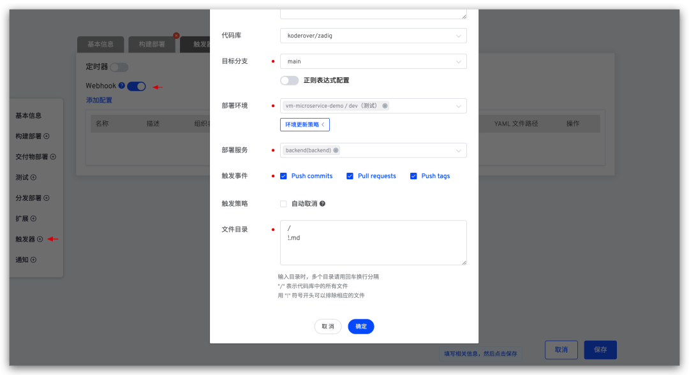Screen dimensions: 689x375
Task: Click the plus icon beside 通知
Action: click(33, 260)
